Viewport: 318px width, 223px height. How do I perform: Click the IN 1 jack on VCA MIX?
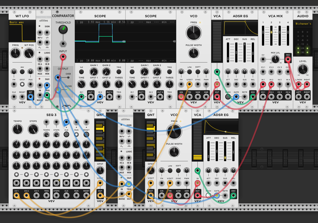[263, 84]
